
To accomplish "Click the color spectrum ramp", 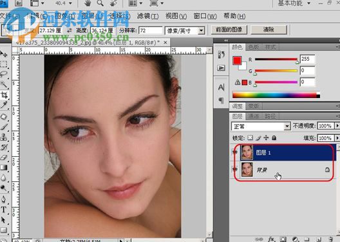I will (276, 95).
